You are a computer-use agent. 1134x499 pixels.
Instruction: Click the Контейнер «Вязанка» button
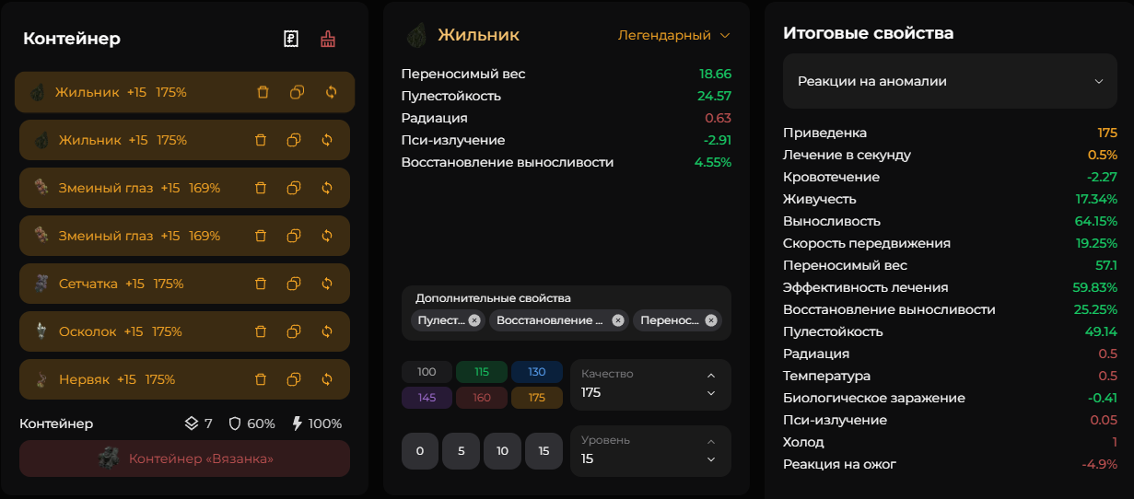pyautogui.click(x=184, y=458)
